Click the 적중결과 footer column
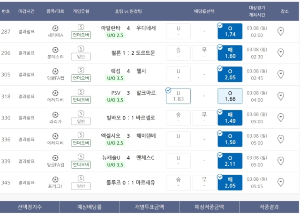This screenshot has width=300, height=214. (x=270, y=207)
